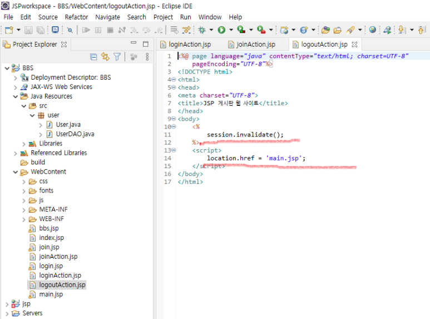Image resolution: width=430 pixels, height=319 pixels.
Task: Click the Next Annotation down arrow icon
Action: point(402,30)
